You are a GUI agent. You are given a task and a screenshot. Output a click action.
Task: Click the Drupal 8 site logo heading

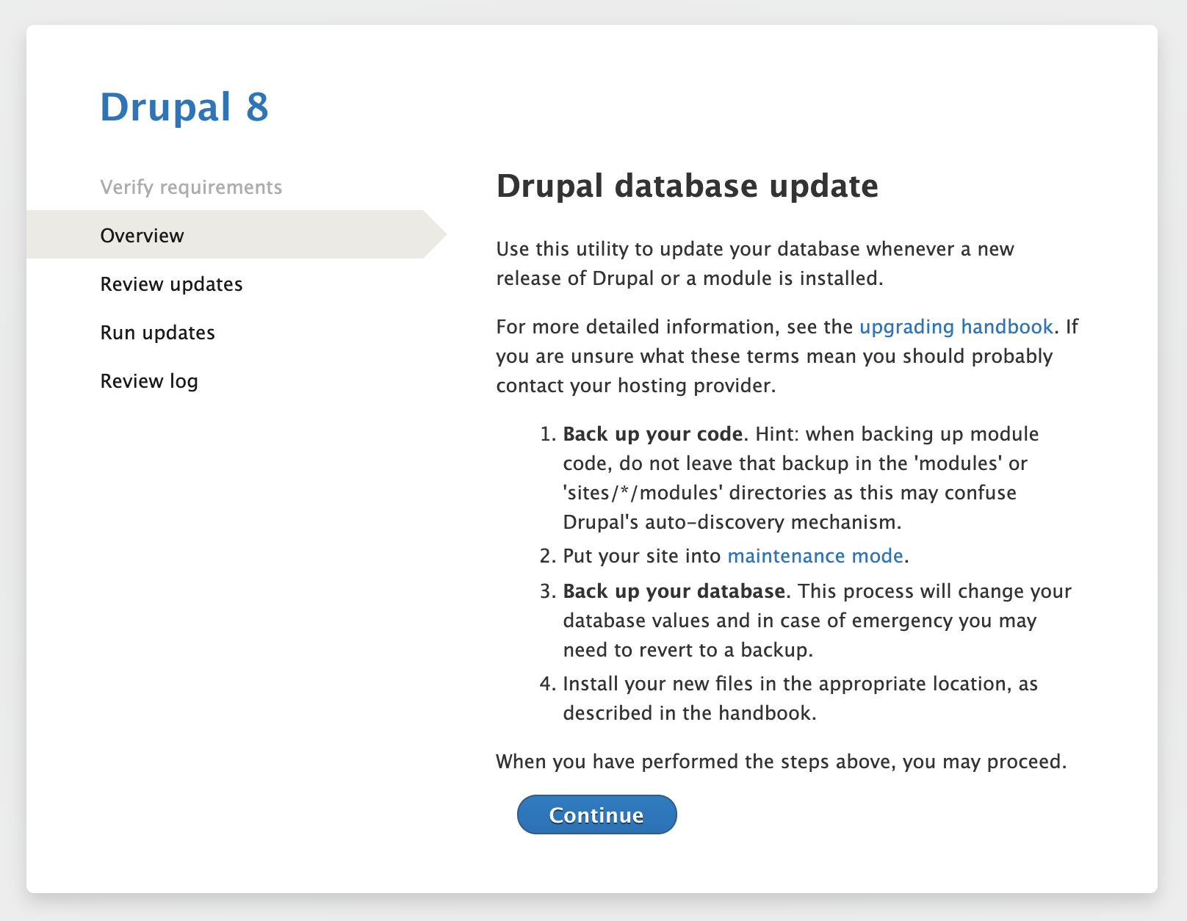point(184,108)
